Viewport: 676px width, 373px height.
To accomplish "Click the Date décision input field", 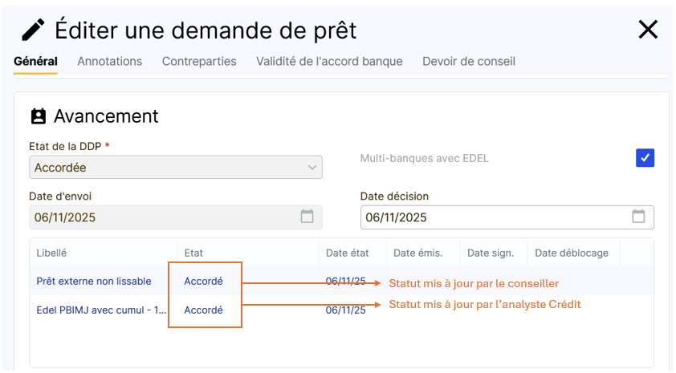I will [494, 217].
